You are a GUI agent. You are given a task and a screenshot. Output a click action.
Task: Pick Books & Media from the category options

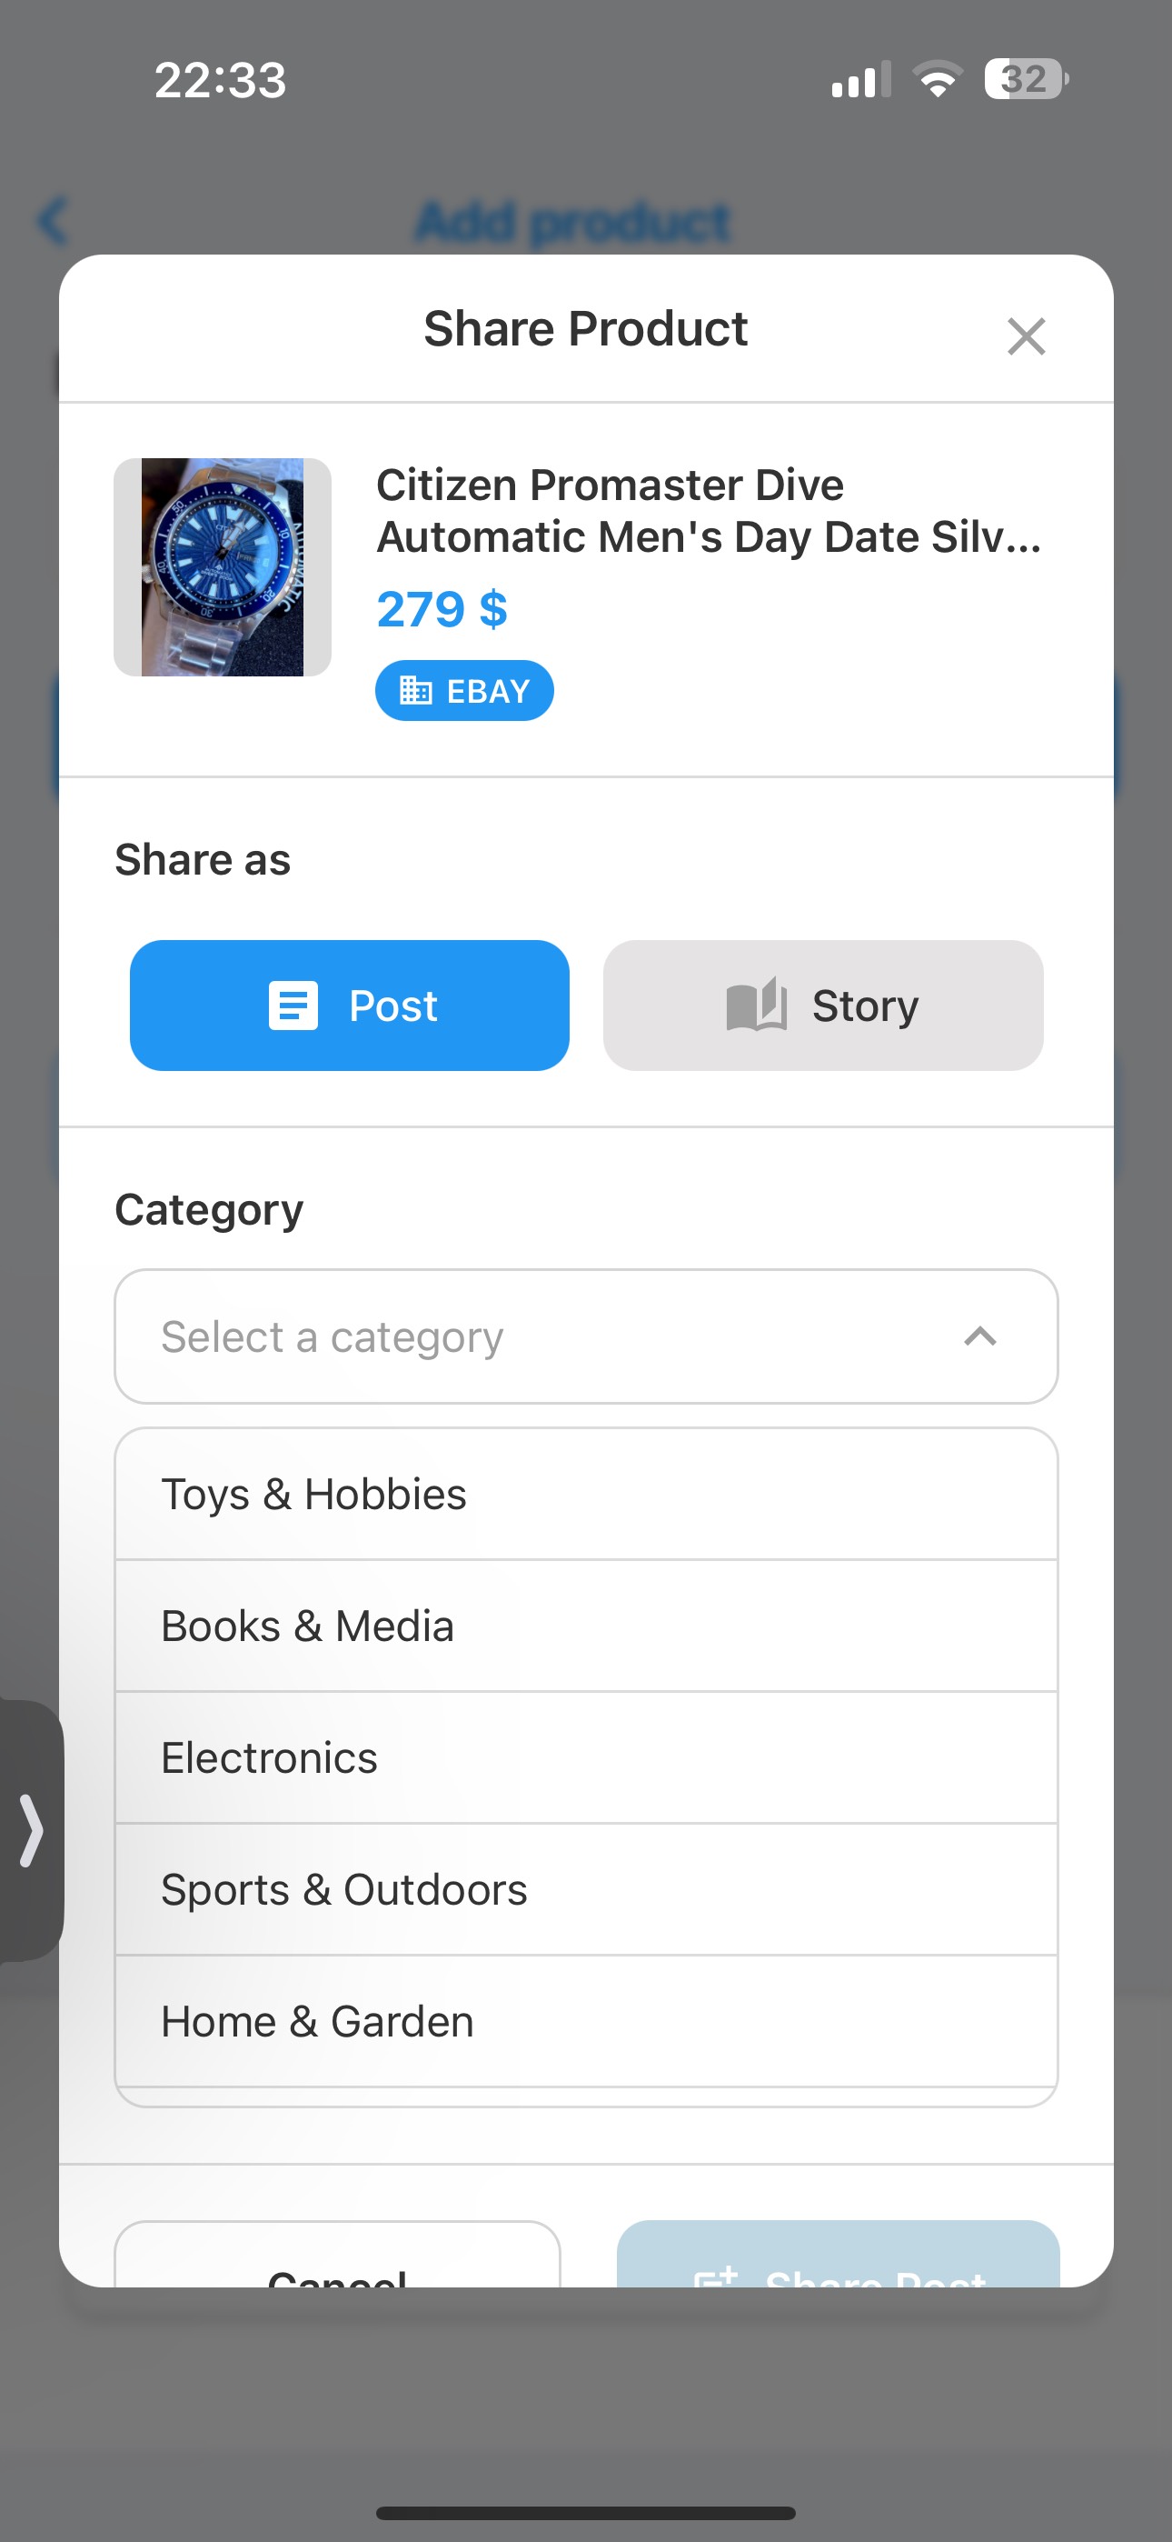pyautogui.click(x=586, y=1626)
